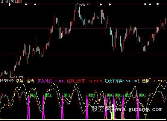Click the 14.69 low price label

pyautogui.click(x=18, y=77)
